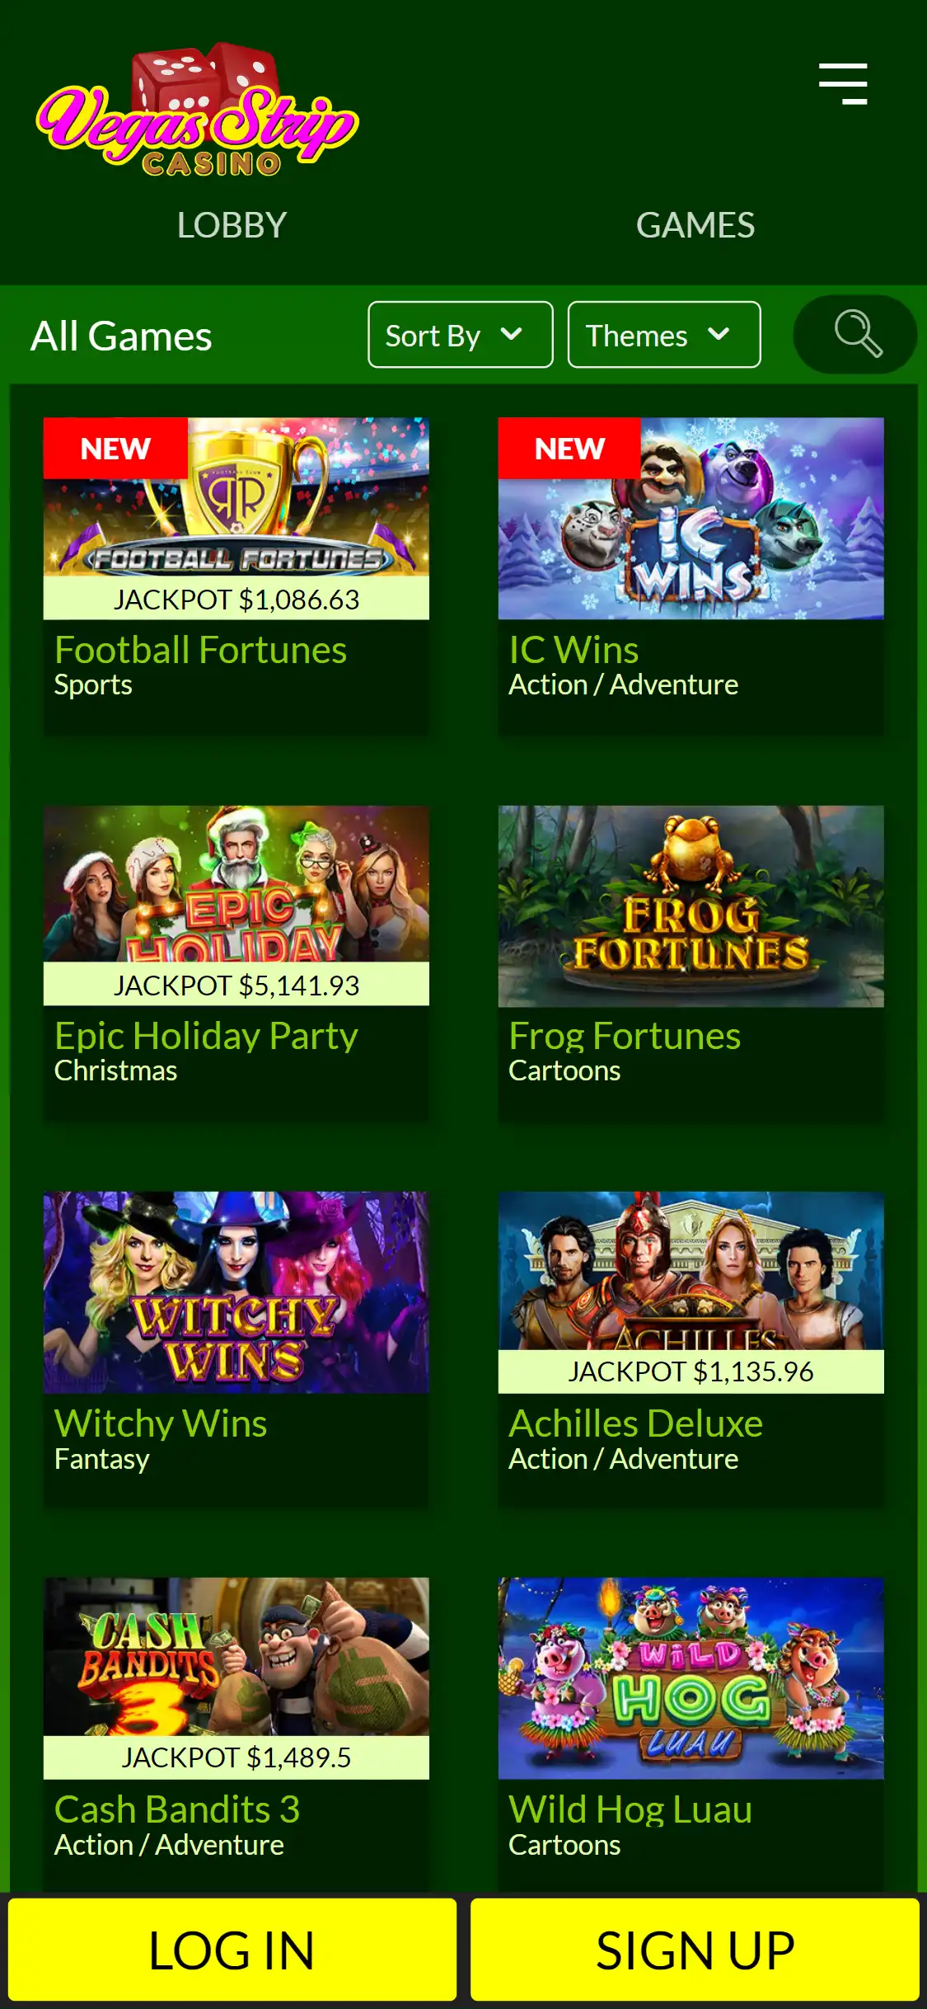Screen dimensions: 927x2009
Task: Switch to the LOBBY tab
Action: point(232,225)
